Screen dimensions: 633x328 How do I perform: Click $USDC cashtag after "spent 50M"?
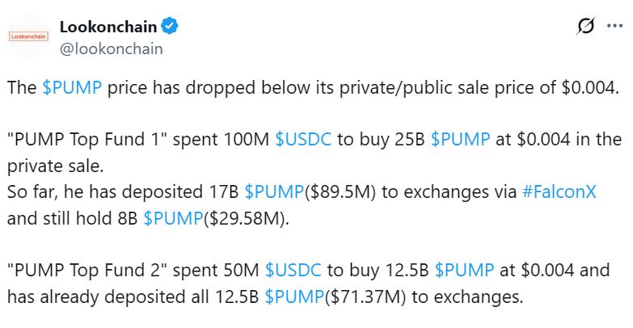coord(292,269)
